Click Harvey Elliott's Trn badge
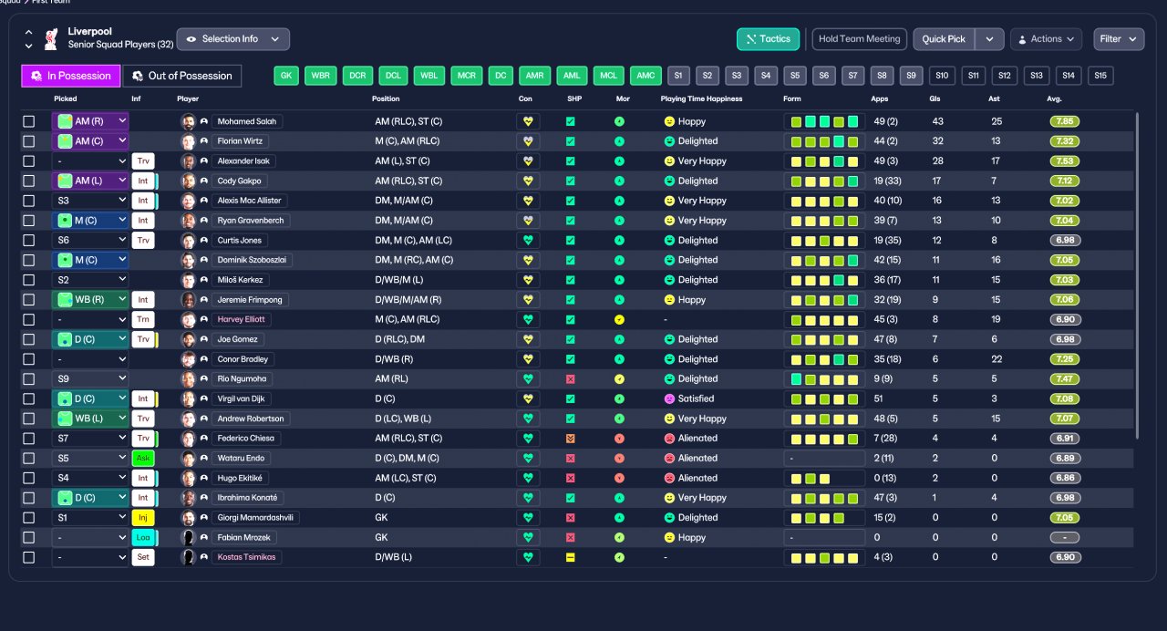The height and width of the screenshot is (631, 1167). point(143,320)
